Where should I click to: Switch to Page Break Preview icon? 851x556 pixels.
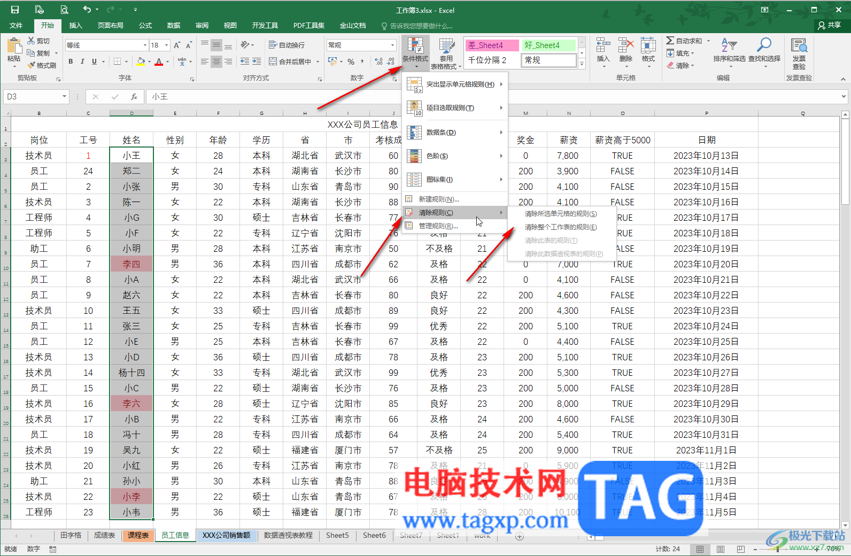[x=740, y=549]
